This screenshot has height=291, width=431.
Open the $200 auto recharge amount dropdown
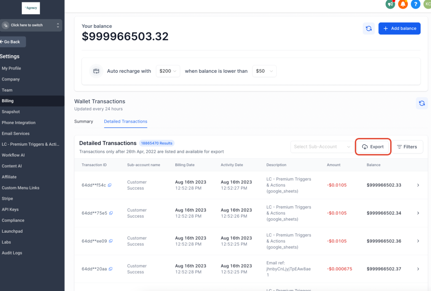click(168, 71)
